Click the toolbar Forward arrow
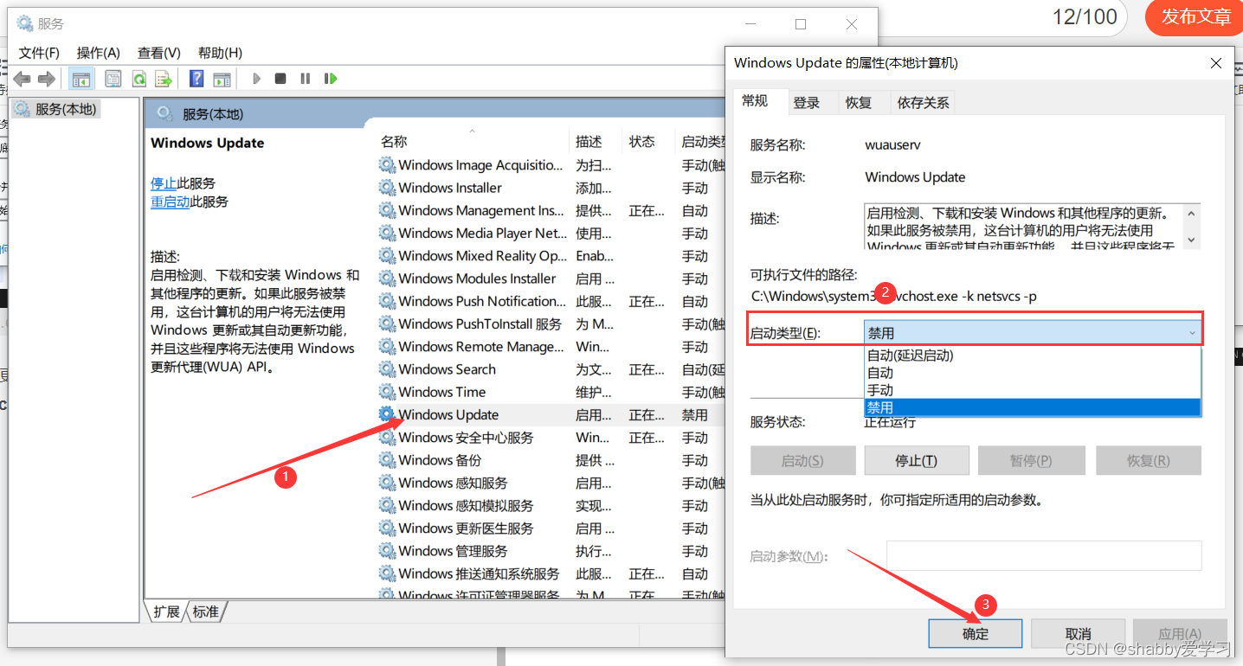The height and width of the screenshot is (666, 1243). (x=47, y=79)
